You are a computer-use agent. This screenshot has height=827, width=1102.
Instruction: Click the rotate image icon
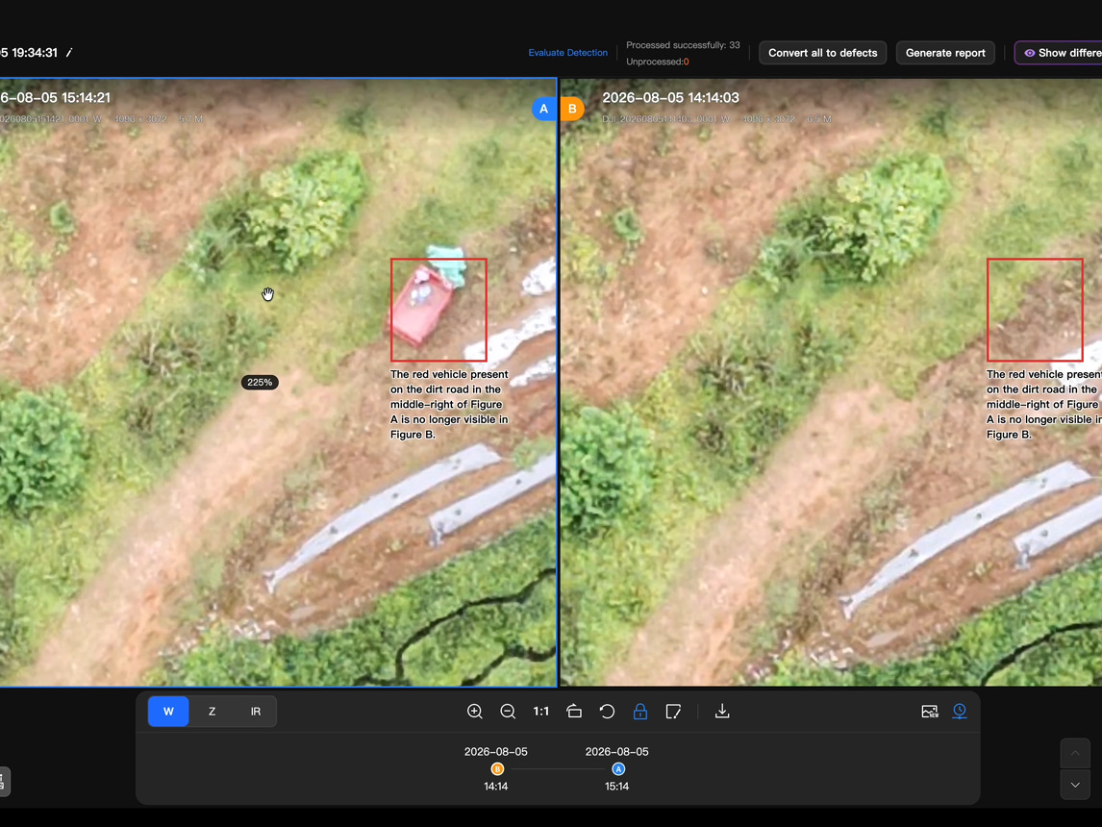pos(573,711)
